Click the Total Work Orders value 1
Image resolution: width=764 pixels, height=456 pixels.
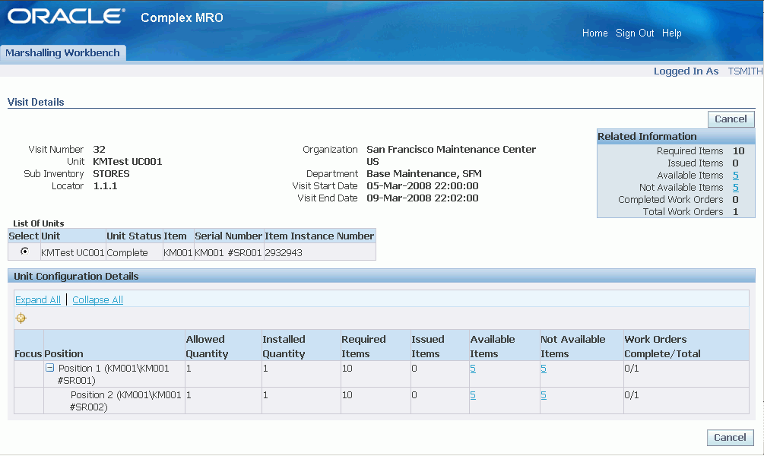tap(735, 211)
